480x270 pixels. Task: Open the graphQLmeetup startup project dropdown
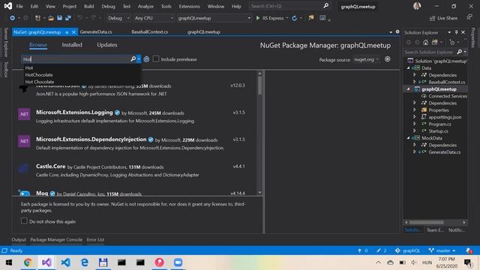(214, 18)
